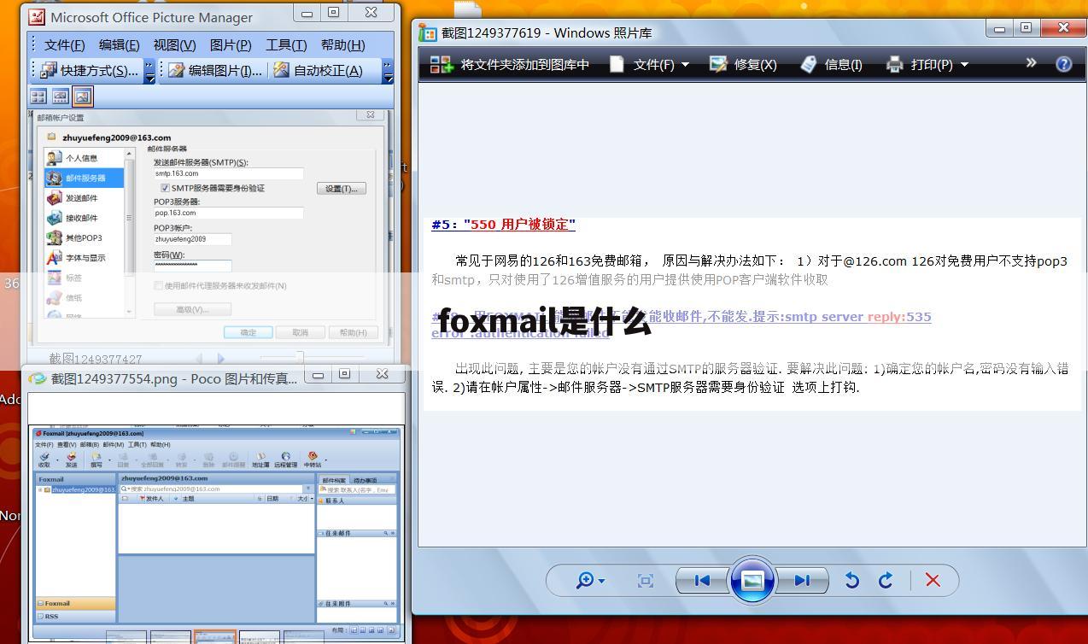
Task: Maximize the Poco picture viewer window
Action: tap(344, 374)
